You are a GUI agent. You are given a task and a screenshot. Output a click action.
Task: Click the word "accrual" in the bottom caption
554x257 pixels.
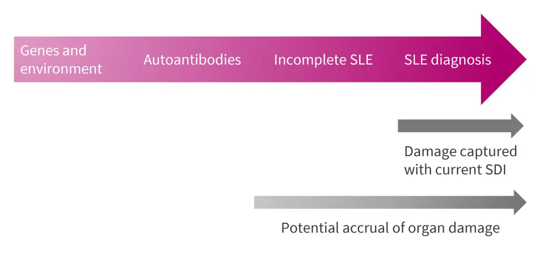[359, 228]
